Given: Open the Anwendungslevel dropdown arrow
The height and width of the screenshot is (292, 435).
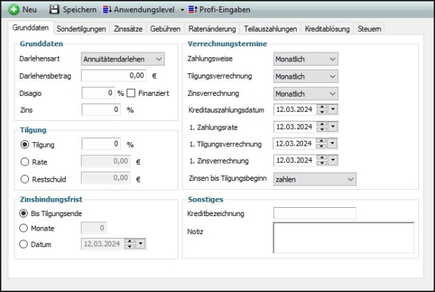Looking at the screenshot, I should [182, 10].
